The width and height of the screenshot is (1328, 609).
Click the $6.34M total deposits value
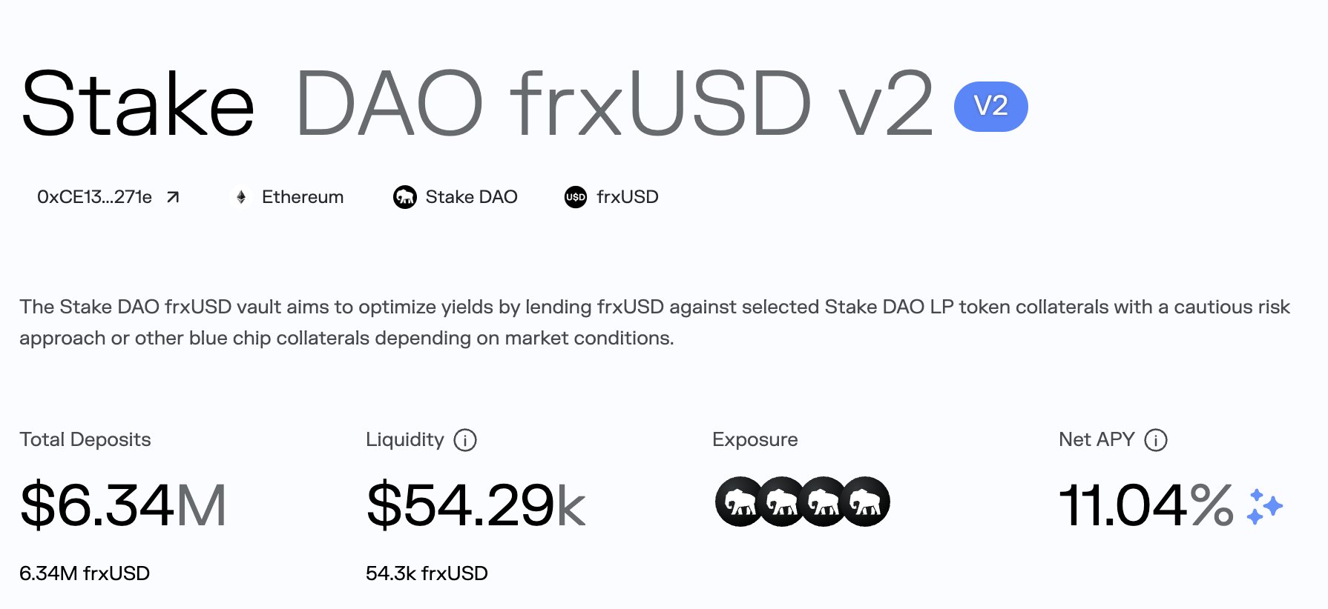click(123, 505)
